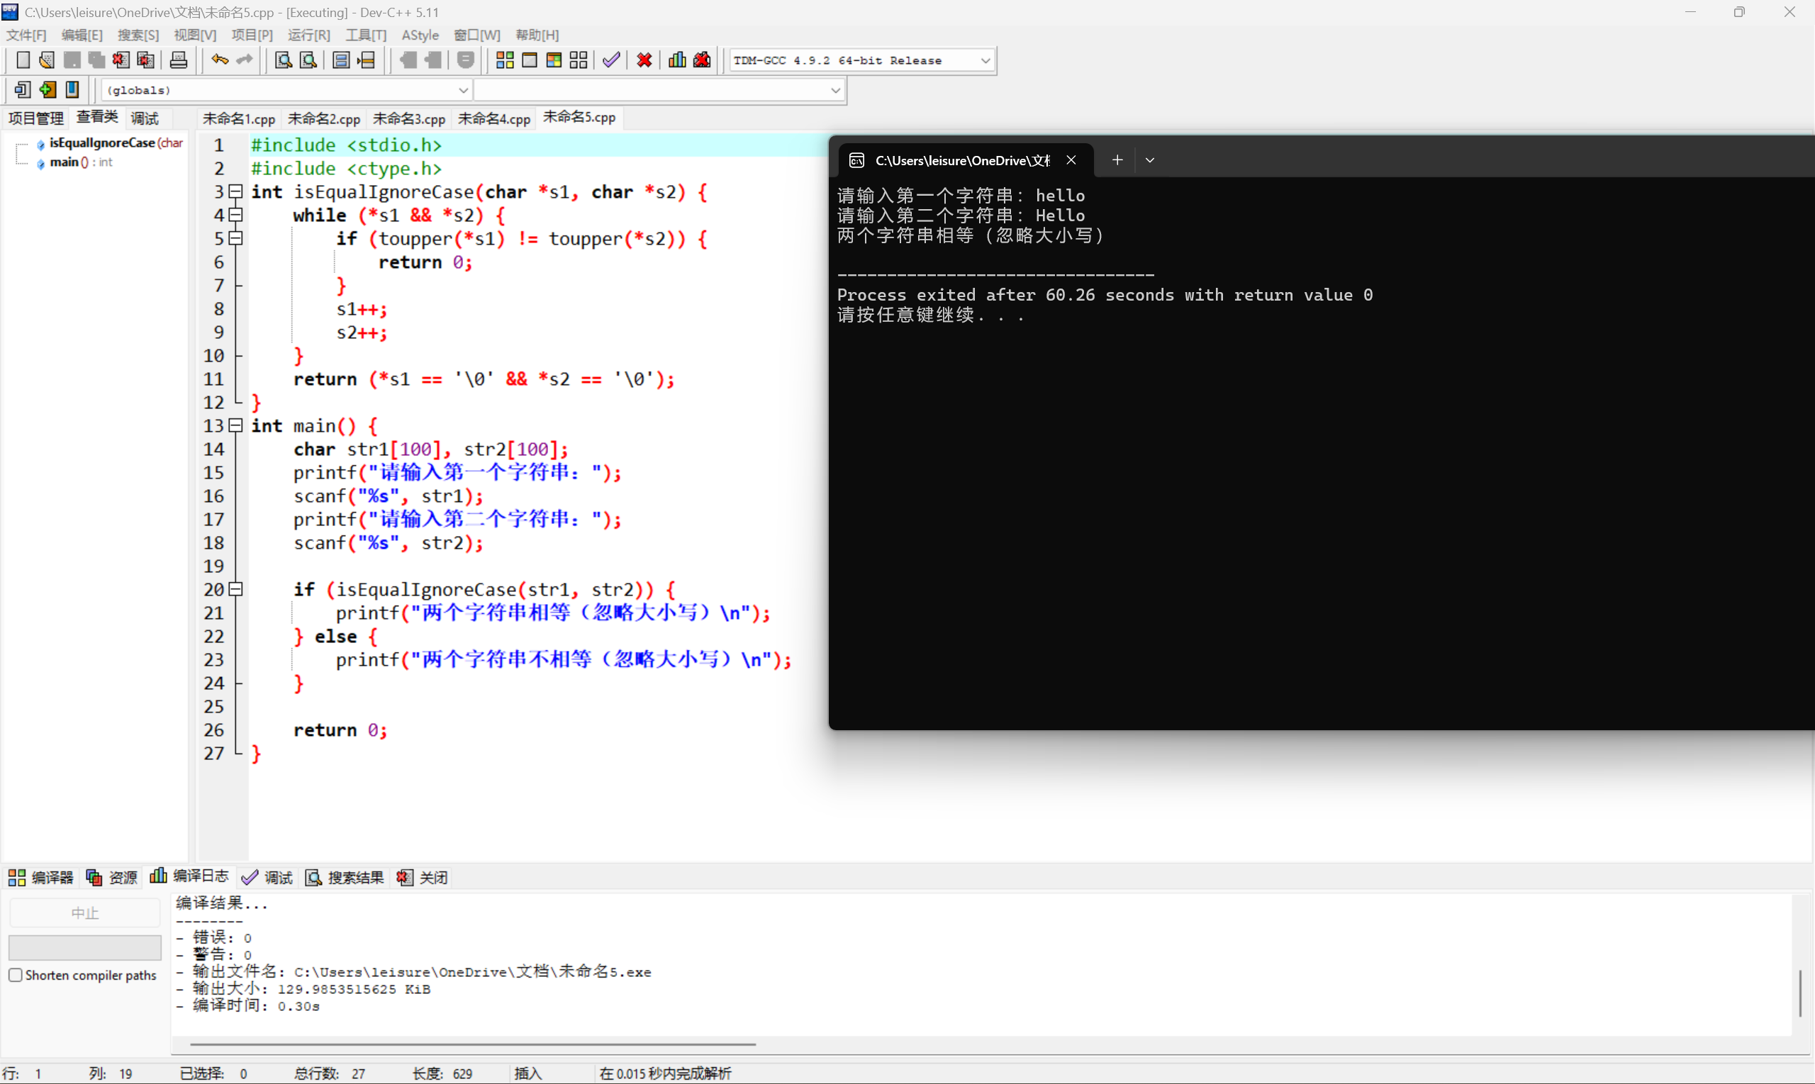The image size is (1815, 1084).
Task: Abort execution with the red X icon
Action: (644, 60)
